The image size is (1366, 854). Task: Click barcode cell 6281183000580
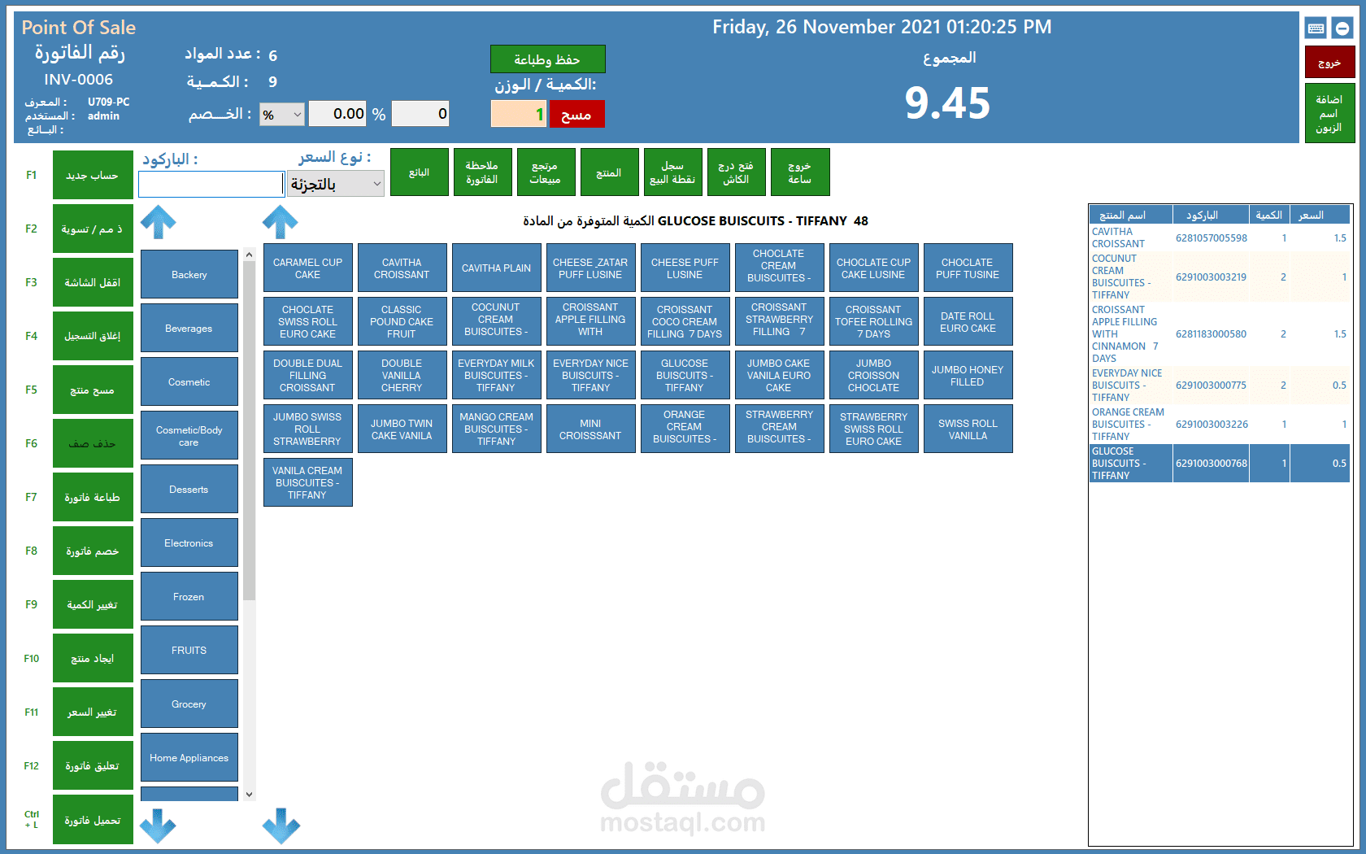pyautogui.click(x=1211, y=334)
